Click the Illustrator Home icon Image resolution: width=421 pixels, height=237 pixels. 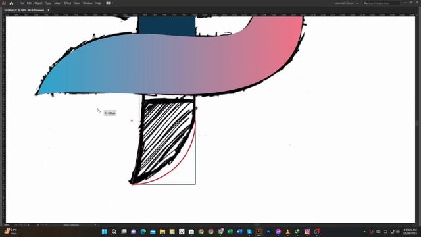[x=11, y=3]
